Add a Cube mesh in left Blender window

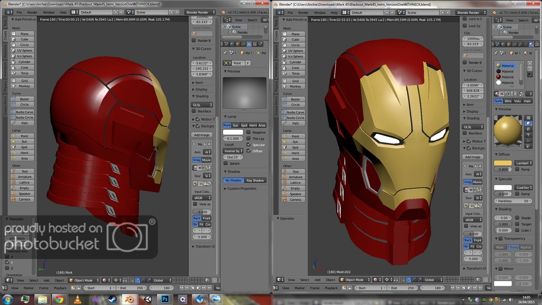click(22, 39)
